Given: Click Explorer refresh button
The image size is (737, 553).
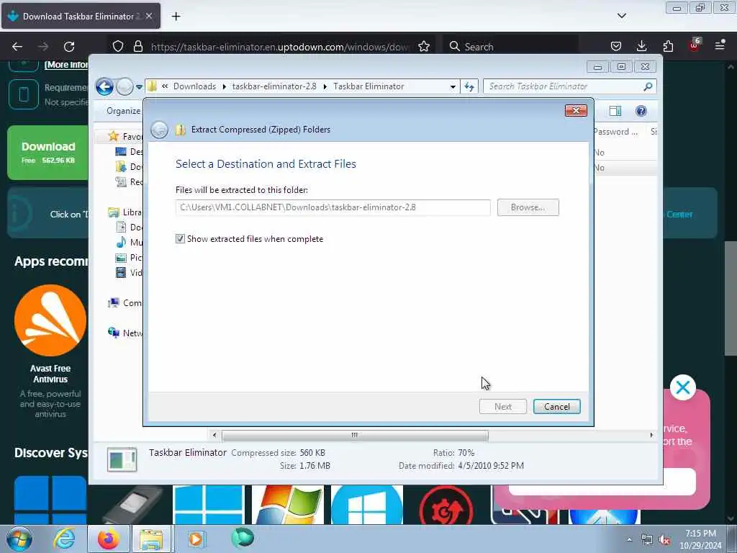Looking at the screenshot, I should coord(469,86).
